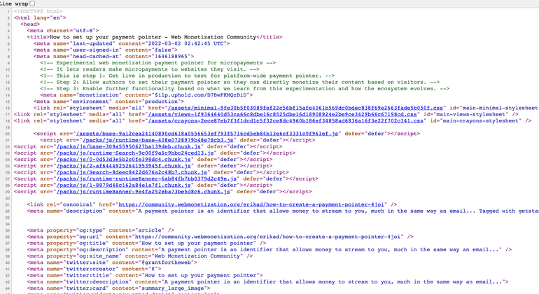539x294 pixels.
Task: Click the og:description meta property line
Action: [269, 250]
